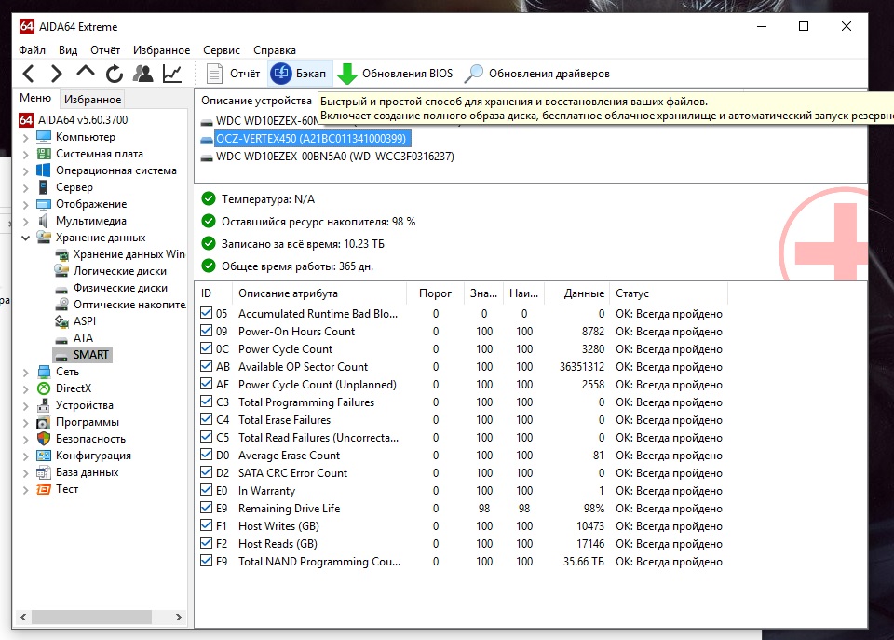
Task: Expand the Операционная система chevron
Action: click(26, 171)
